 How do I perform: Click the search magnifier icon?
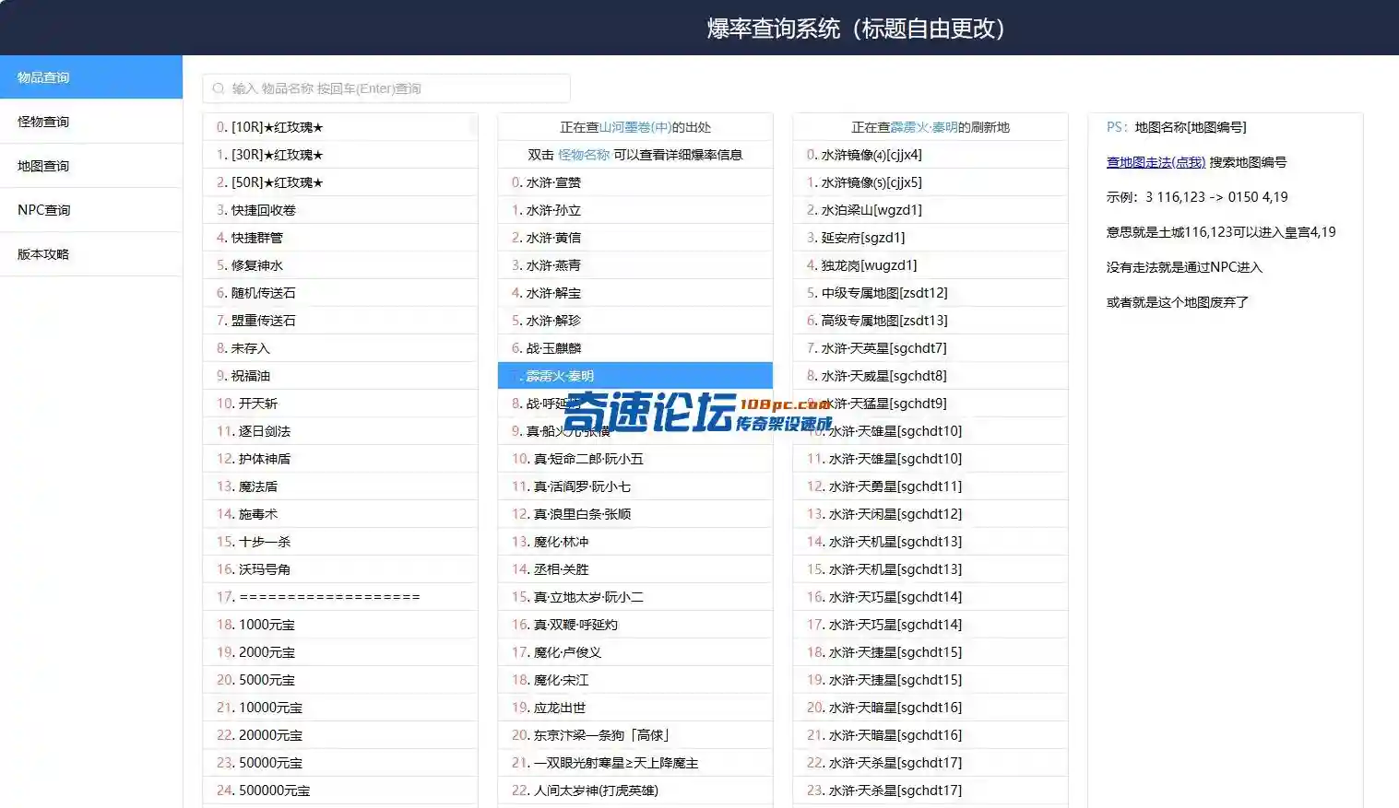219,88
